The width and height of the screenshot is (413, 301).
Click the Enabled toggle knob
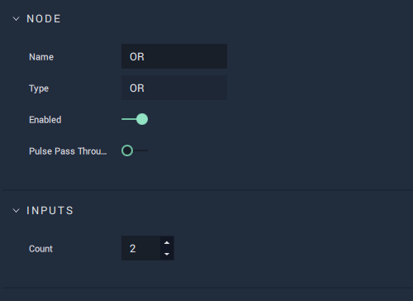(142, 119)
